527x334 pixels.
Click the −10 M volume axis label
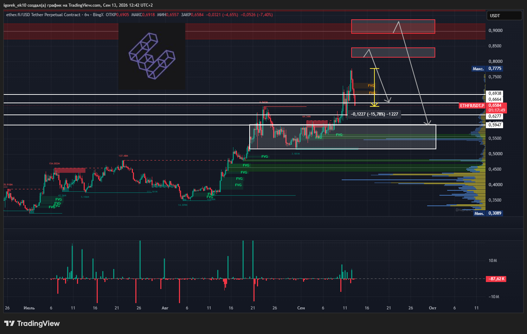pos(494,297)
